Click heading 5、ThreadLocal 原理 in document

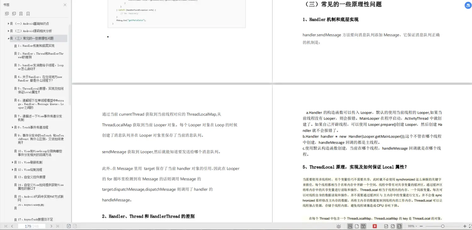(x=355, y=167)
